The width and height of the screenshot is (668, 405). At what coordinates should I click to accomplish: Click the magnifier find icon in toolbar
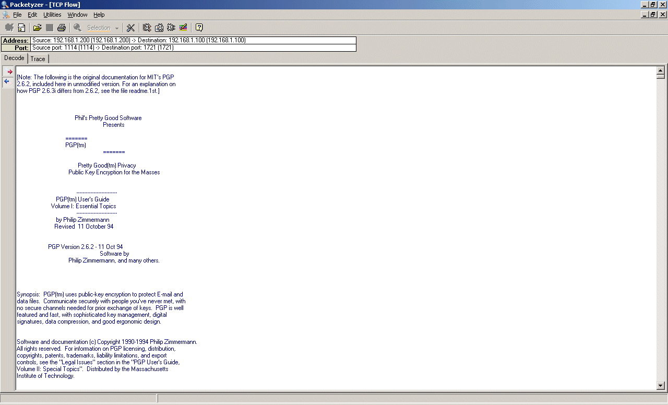pyautogui.click(x=77, y=28)
